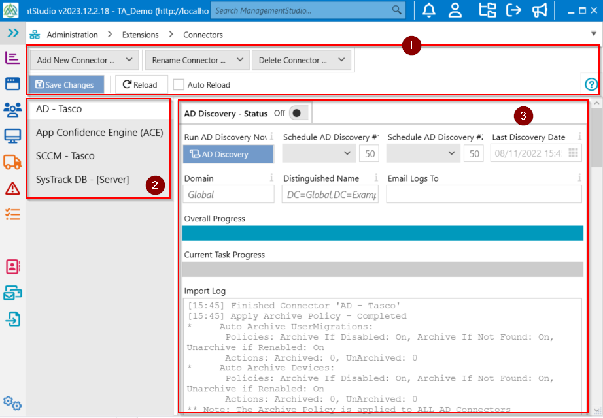Click the Overall Progress bar

tap(382, 233)
